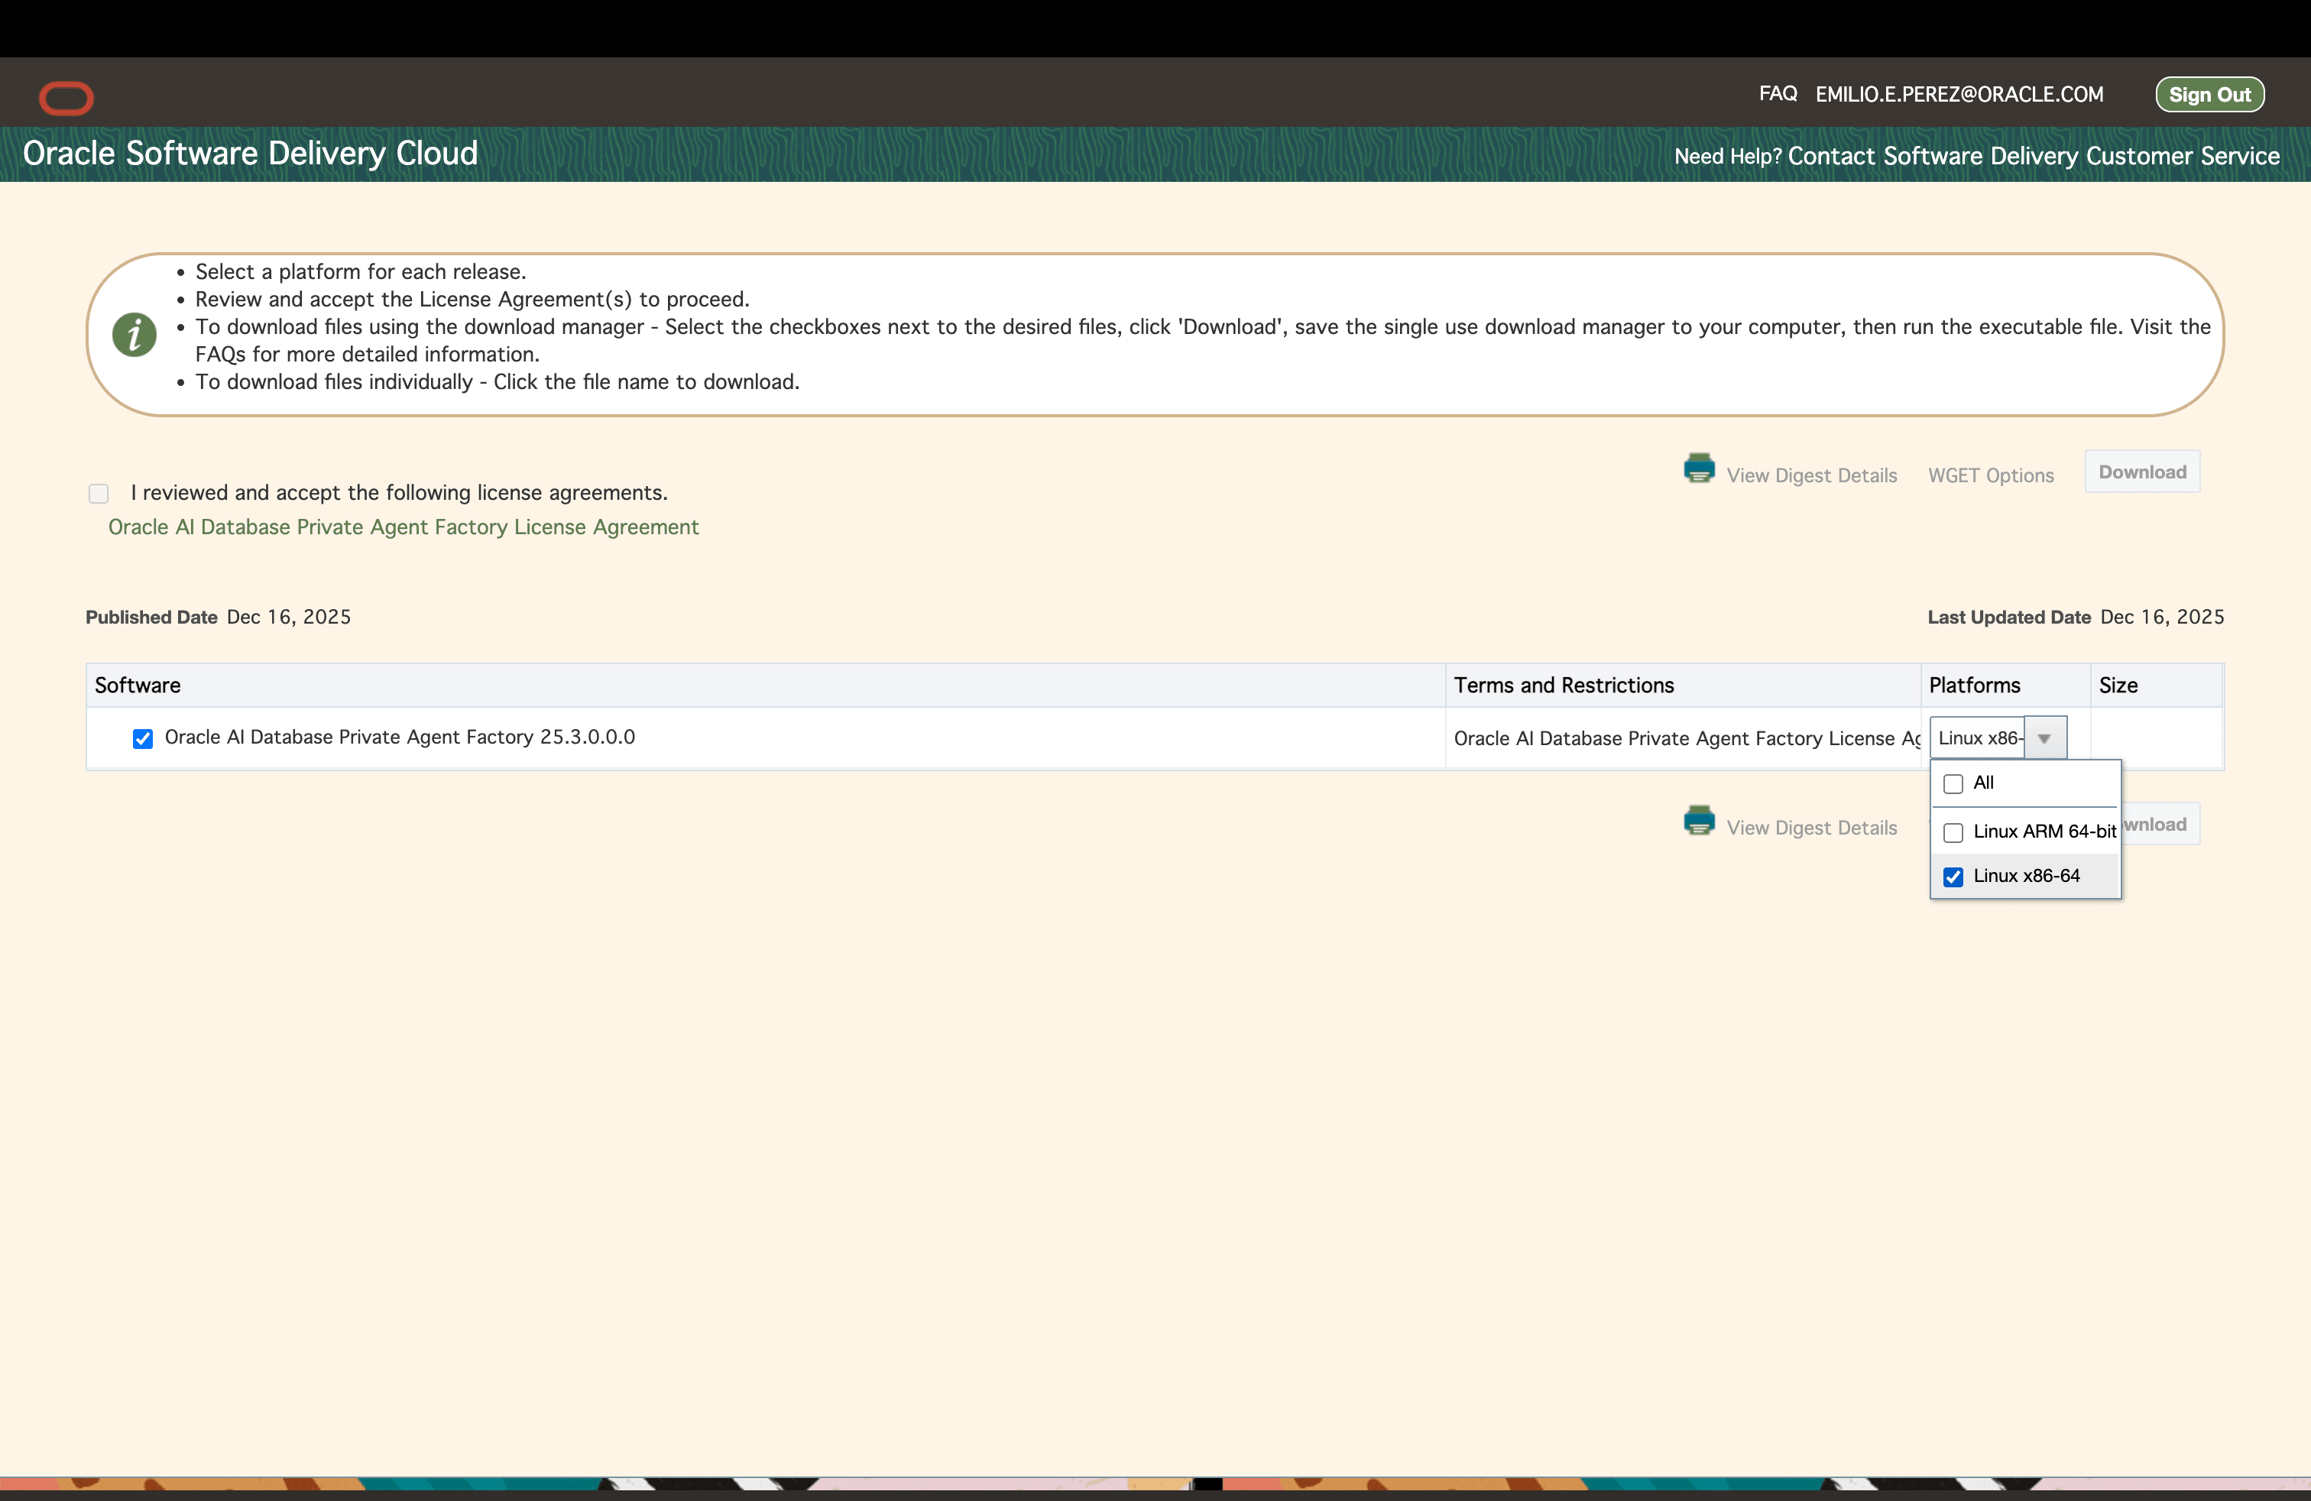Open the Platforms dropdown chevron
Screen dimensions: 2311x1501
click(2044, 739)
